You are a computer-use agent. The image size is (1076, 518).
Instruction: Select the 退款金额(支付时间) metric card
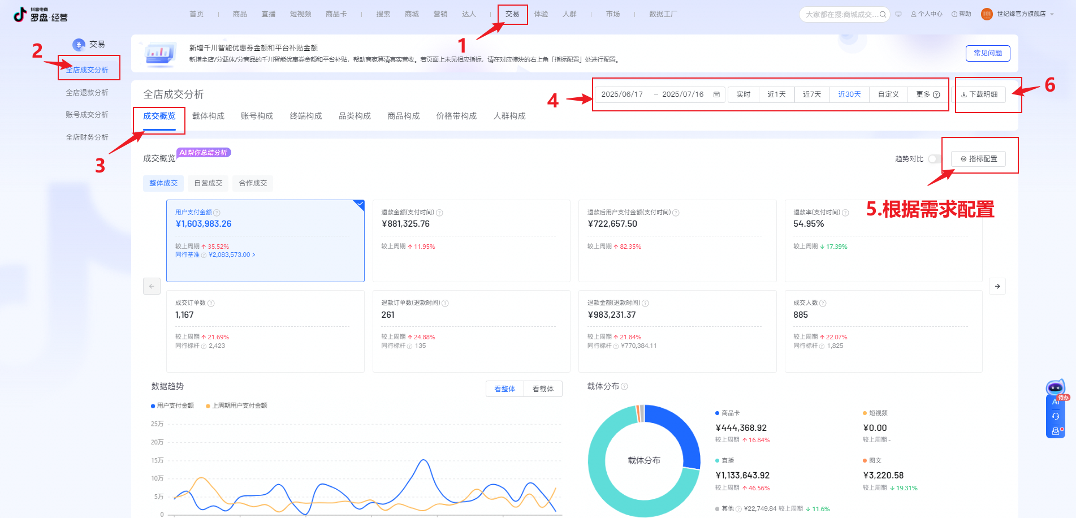[x=471, y=240]
